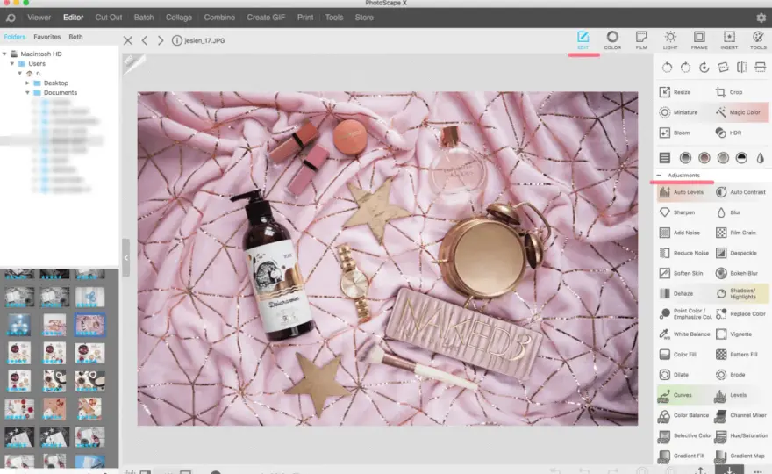The width and height of the screenshot is (772, 474).
Task: Collapse the Documents folder
Action: coord(27,93)
